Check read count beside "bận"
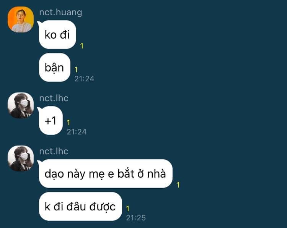 [x=76, y=70]
